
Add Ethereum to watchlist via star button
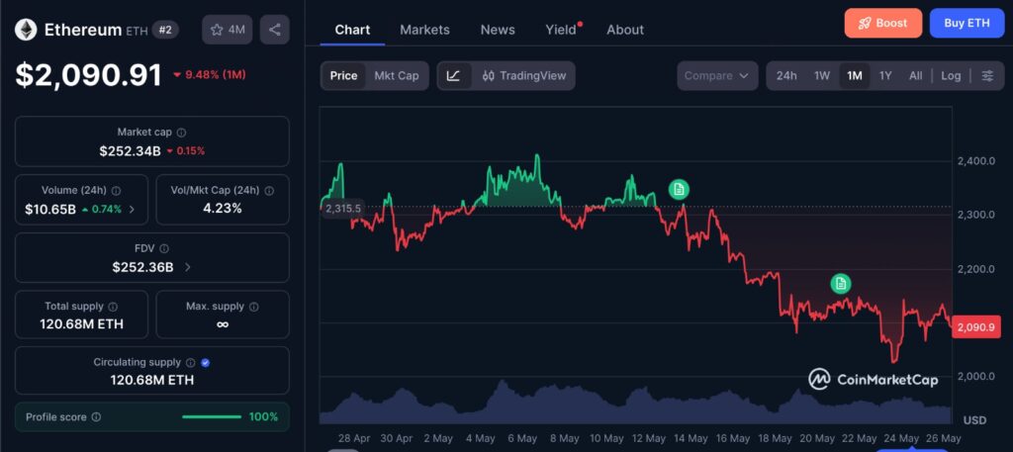[x=228, y=30]
